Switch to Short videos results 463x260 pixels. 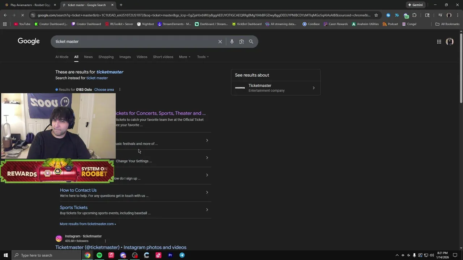click(163, 57)
